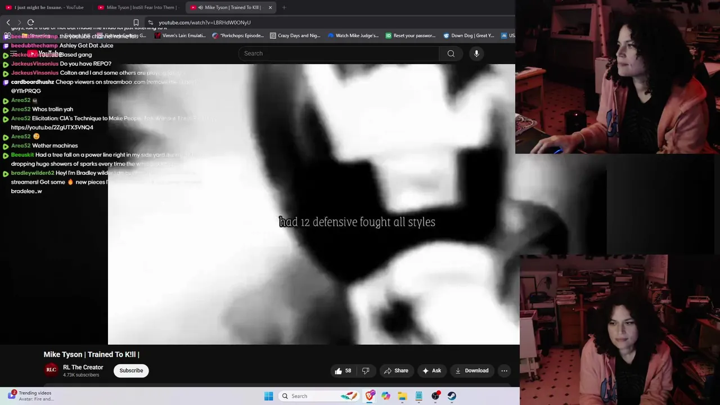Click chat username JackeusVinsonius asking about REPO

[35, 64]
